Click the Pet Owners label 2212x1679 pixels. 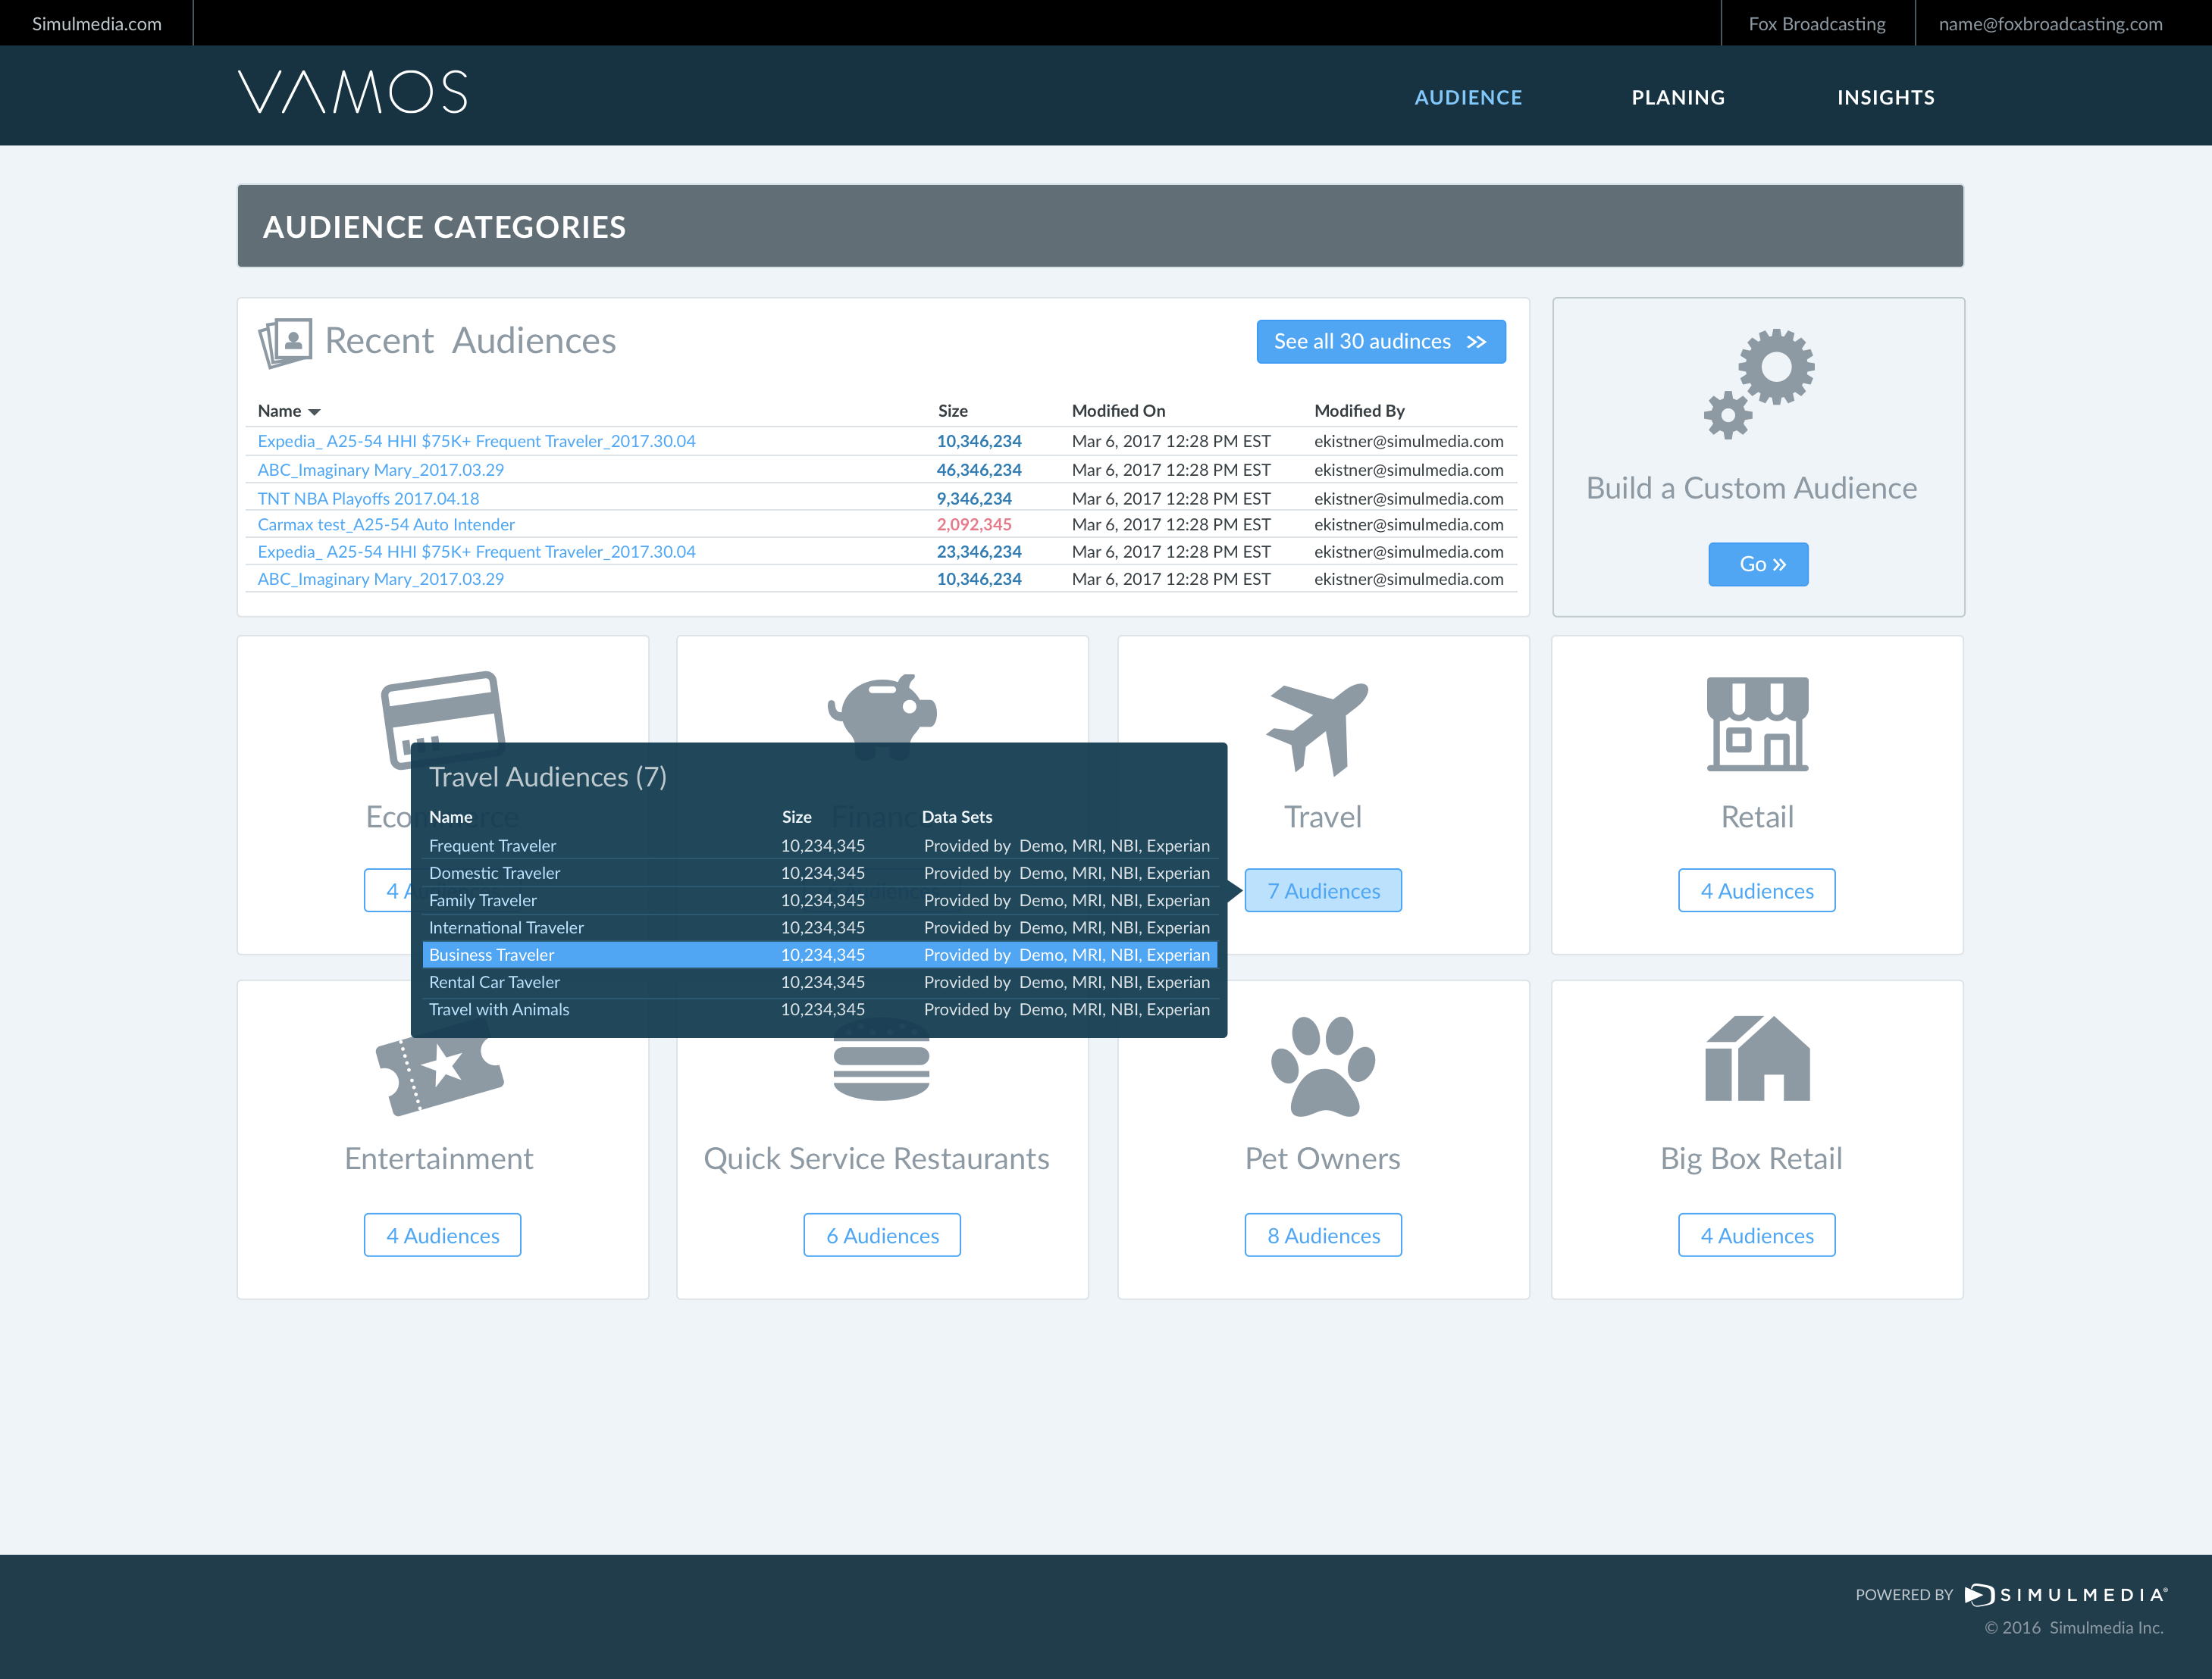pos(1322,1158)
